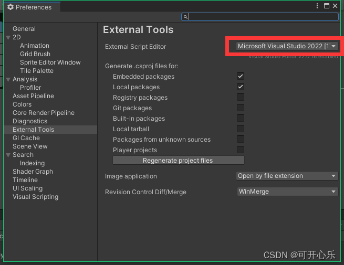
Task: Open Visual Scripting preferences
Action: (36, 197)
